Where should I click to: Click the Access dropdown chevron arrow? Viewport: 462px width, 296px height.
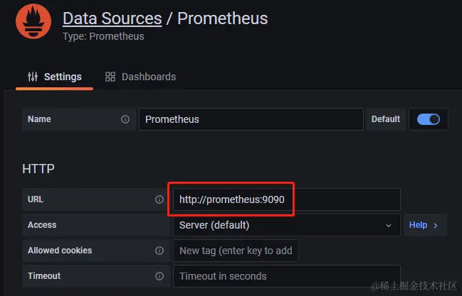pyautogui.click(x=389, y=225)
